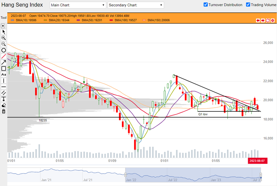277x186 pixels.
Task: Click the Jul '21 navigator label
Action: 88,180
